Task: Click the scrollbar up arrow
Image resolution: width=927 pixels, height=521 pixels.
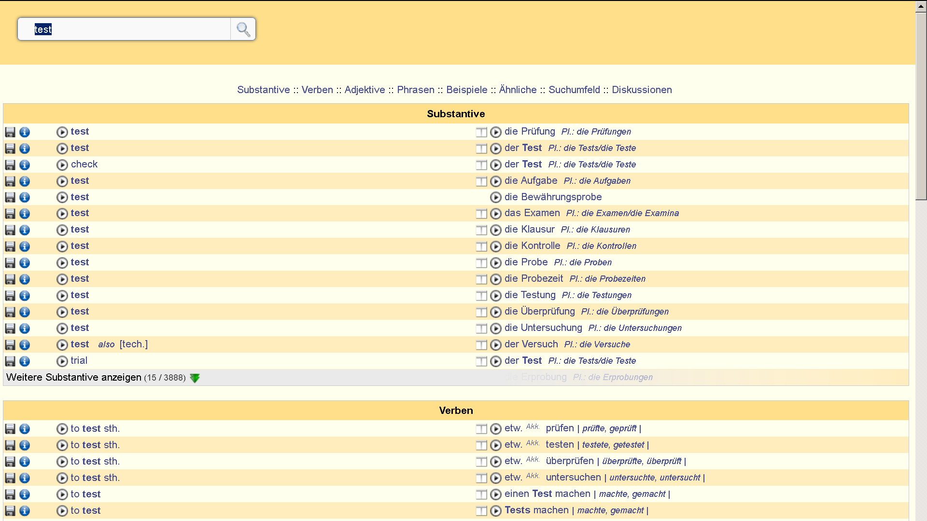Action: click(921, 7)
